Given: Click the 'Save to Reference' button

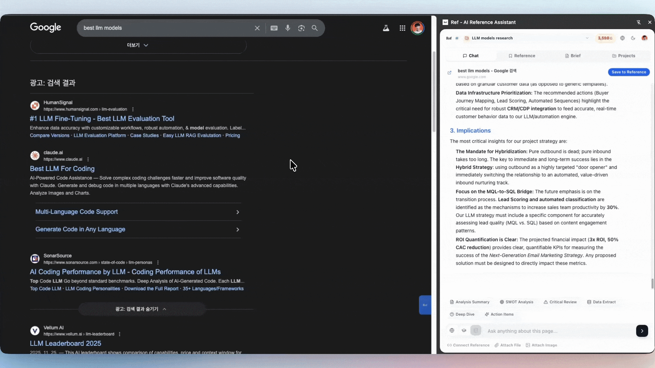Looking at the screenshot, I should (x=628, y=72).
